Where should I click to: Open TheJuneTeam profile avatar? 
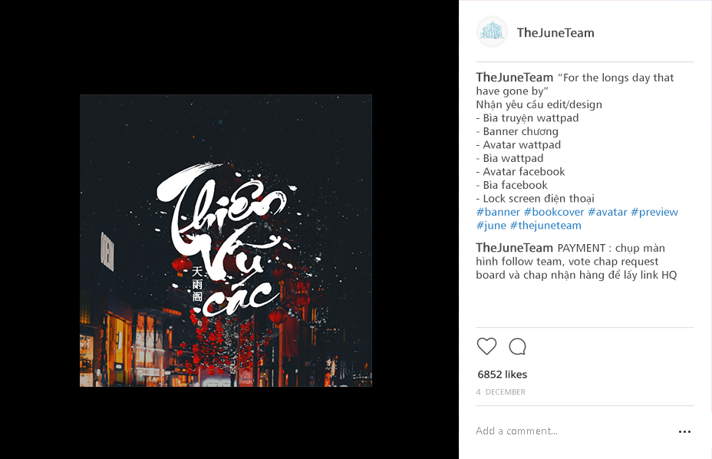coord(492,31)
